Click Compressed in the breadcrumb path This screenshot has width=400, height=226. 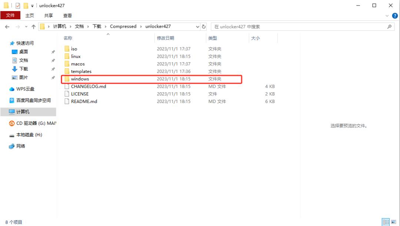[123, 26]
